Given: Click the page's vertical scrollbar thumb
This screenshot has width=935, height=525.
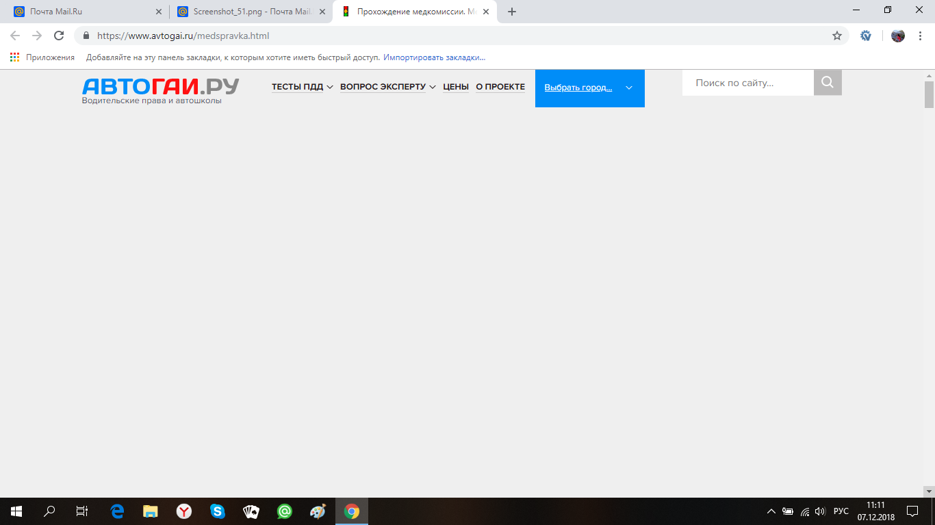Looking at the screenshot, I should tap(929, 94).
